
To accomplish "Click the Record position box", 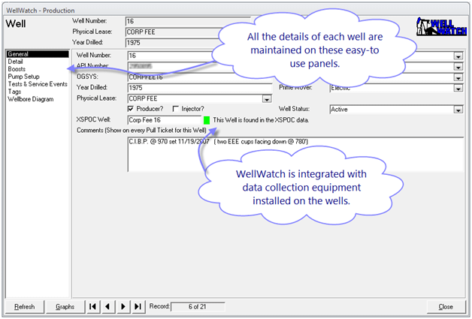I will [198, 307].
